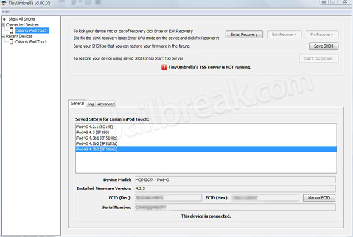Click the TSS server is NOT running message
This screenshot has height=237, width=353.
pyautogui.click(x=210, y=67)
